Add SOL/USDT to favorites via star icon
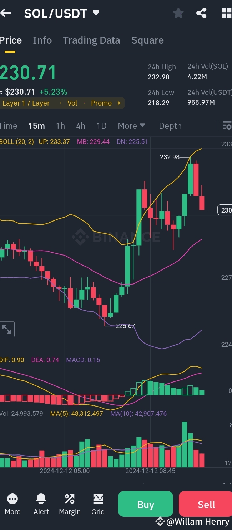 [178, 13]
